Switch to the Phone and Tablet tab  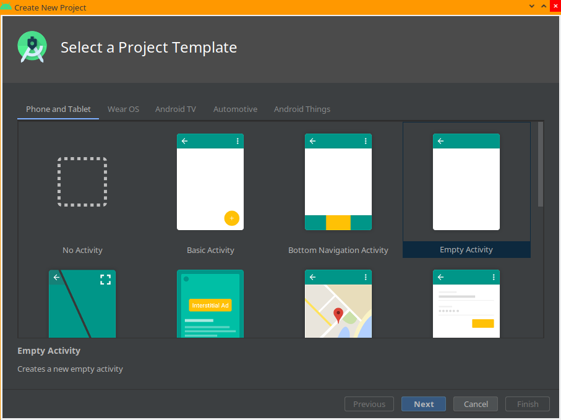[x=58, y=109]
